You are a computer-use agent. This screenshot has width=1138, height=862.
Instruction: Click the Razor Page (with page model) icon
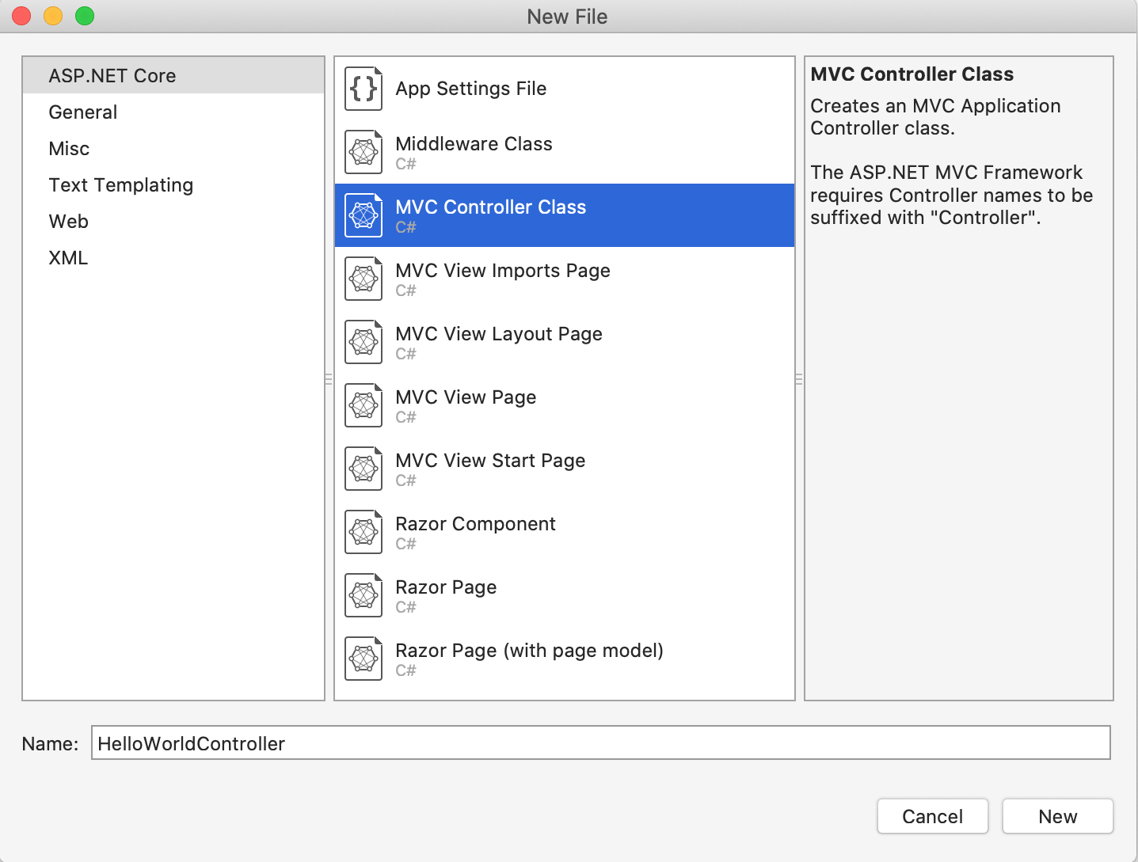tap(363, 659)
